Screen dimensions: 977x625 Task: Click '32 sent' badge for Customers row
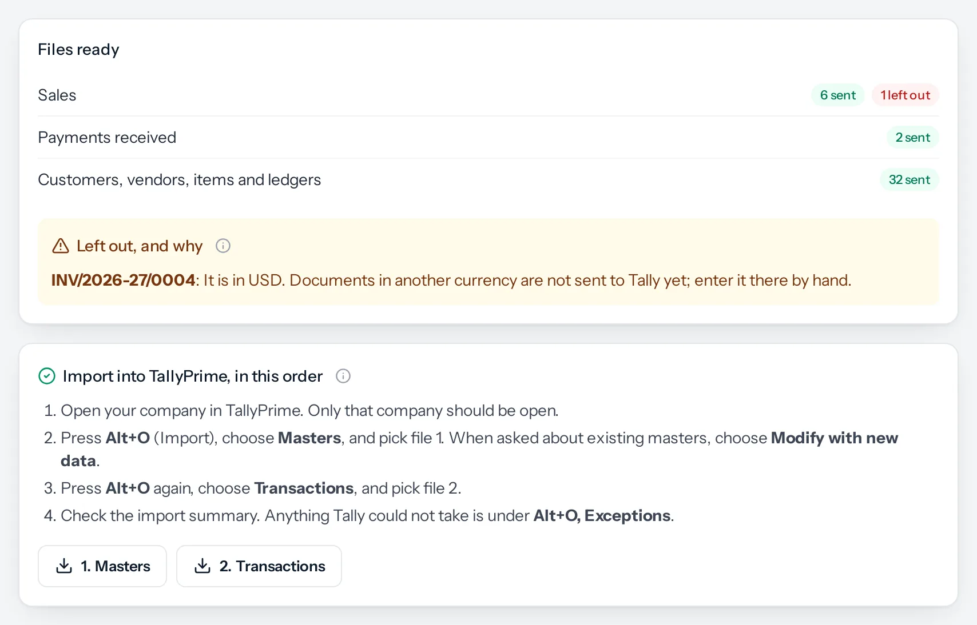coord(910,179)
